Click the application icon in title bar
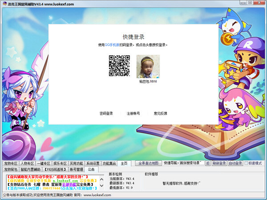Viewport: 267px width, 200px height. coord(4,4)
